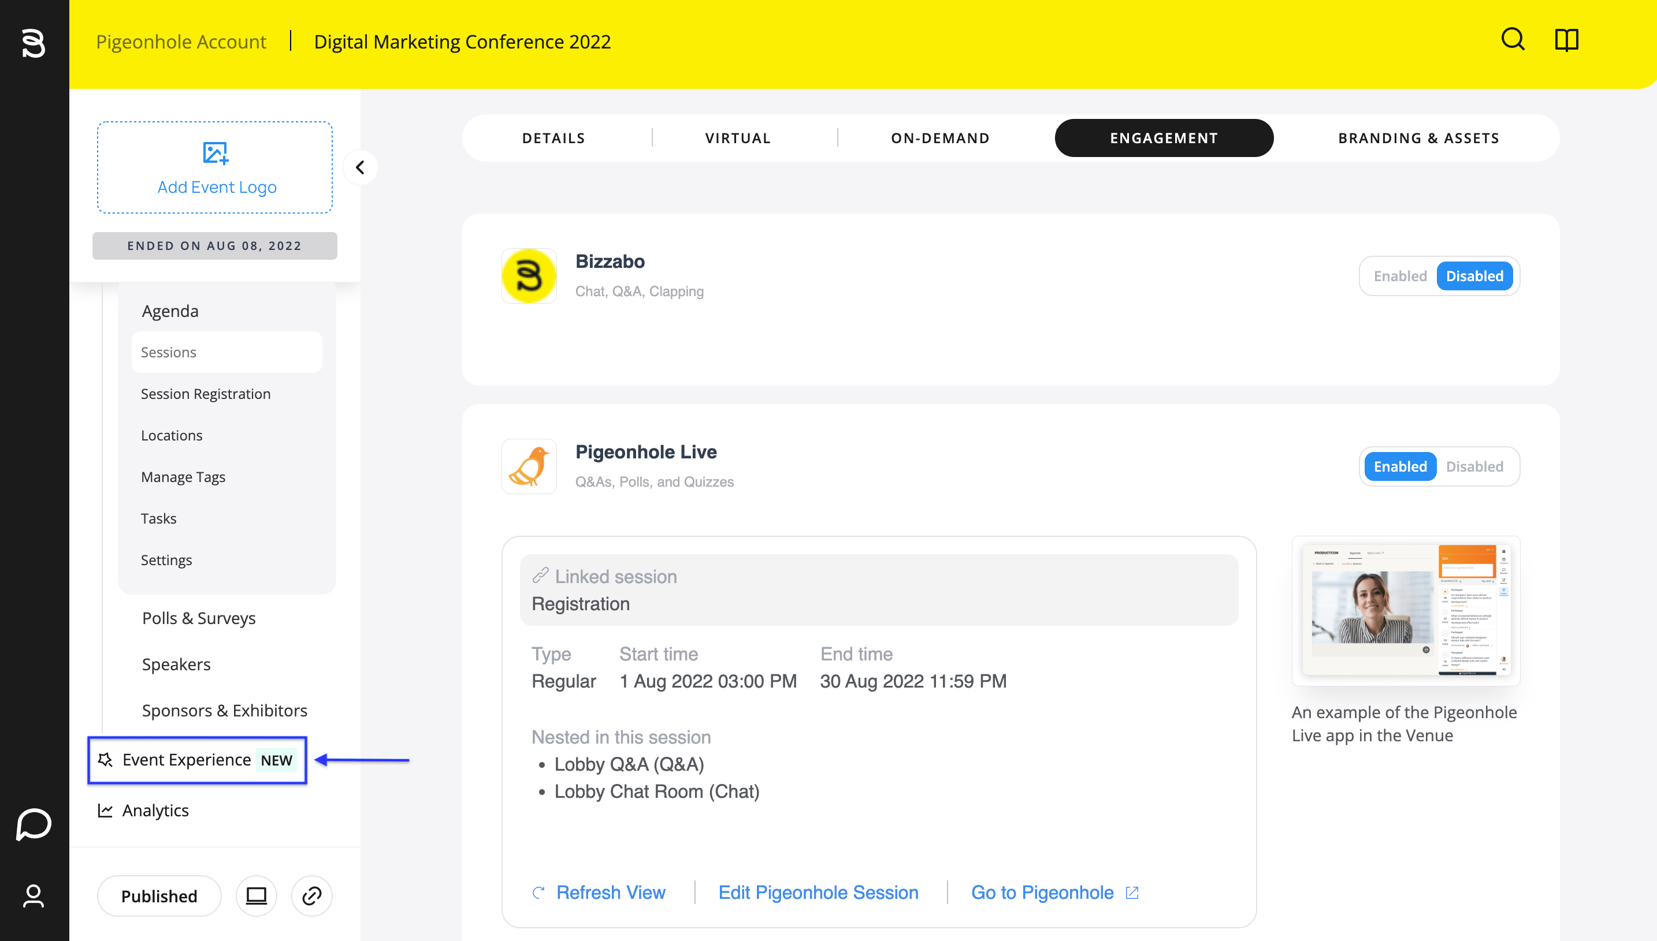Collapse the left event panel with the chevron
The image size is (1657, 941).
tap(361, 167)
